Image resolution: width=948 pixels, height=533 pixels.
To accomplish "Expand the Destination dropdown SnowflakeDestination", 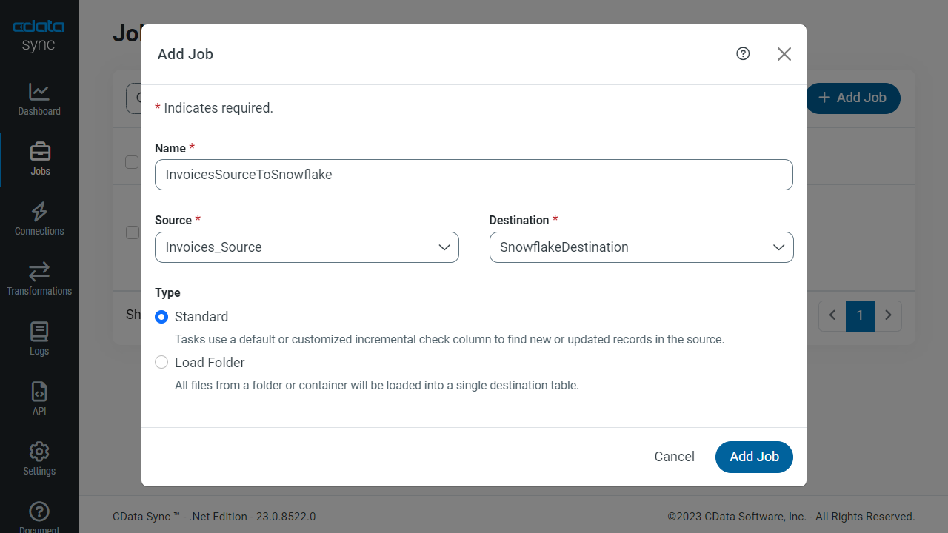I will coord(641,247).
